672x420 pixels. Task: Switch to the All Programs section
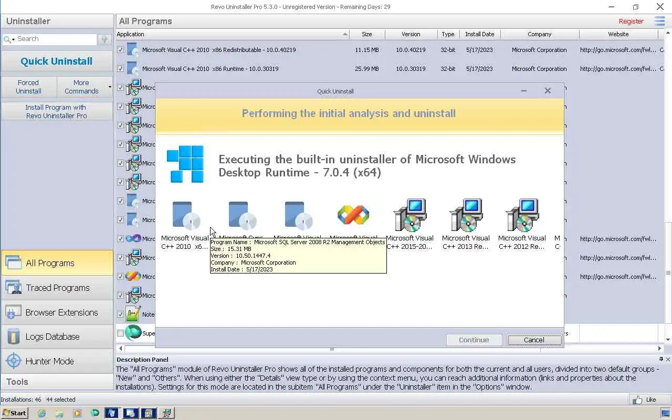click(57, 263)
